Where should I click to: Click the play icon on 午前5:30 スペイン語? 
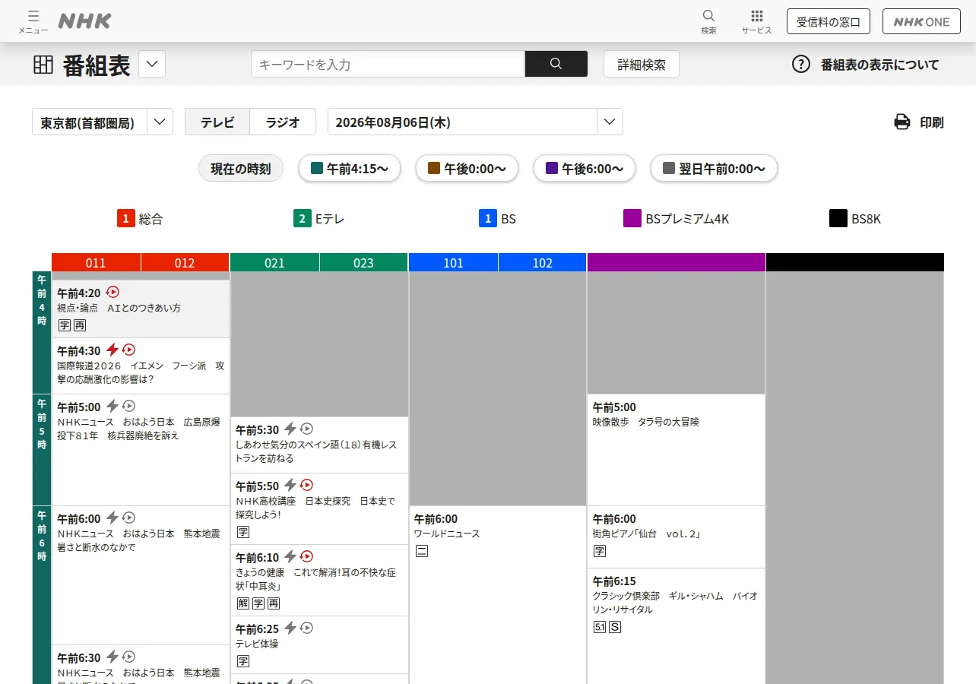coord(306,429)
